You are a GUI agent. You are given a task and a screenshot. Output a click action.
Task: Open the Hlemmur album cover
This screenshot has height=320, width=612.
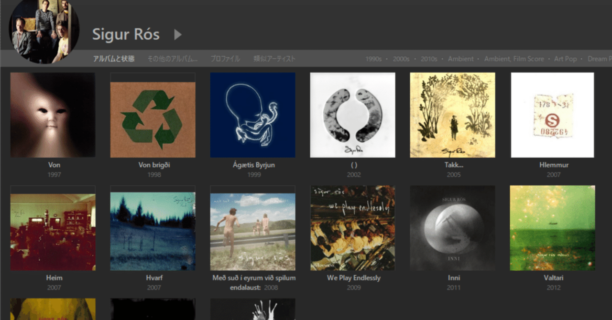(553, 115)
